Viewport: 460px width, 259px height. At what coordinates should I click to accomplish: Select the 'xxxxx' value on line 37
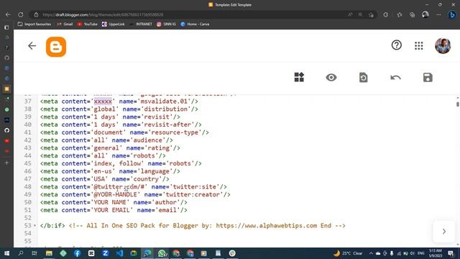point(103,101)
